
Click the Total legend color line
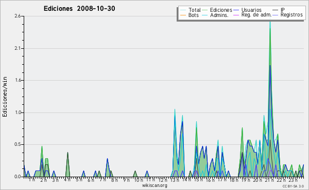coord(183,10)
